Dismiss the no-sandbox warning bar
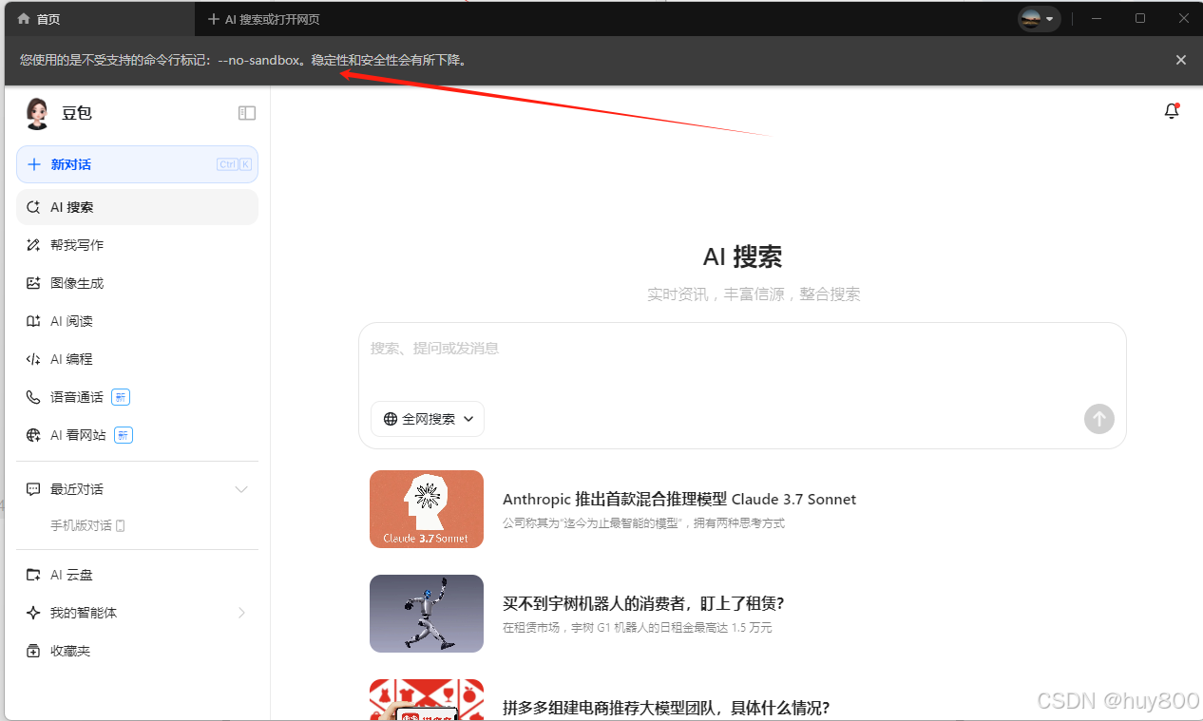The image size is (1203, 721). 1181,60
